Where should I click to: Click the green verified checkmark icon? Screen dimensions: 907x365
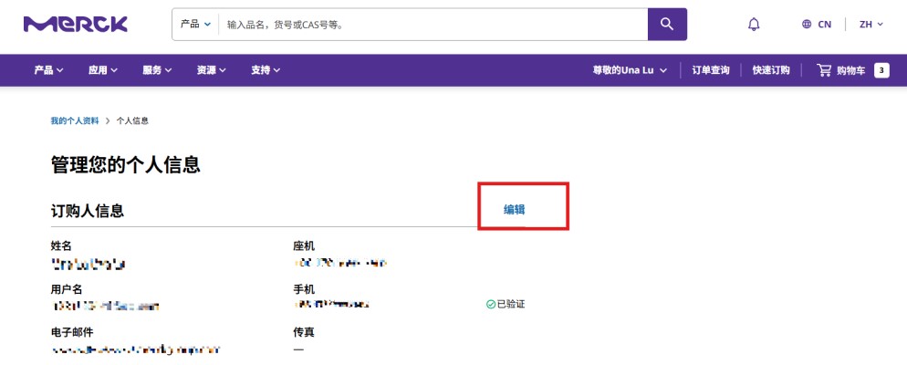click(x=491, y=304)
